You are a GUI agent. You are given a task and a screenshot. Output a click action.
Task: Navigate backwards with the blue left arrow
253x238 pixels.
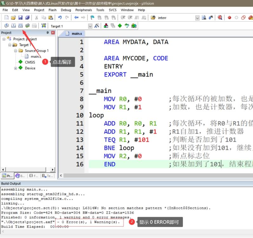[76, 17]
